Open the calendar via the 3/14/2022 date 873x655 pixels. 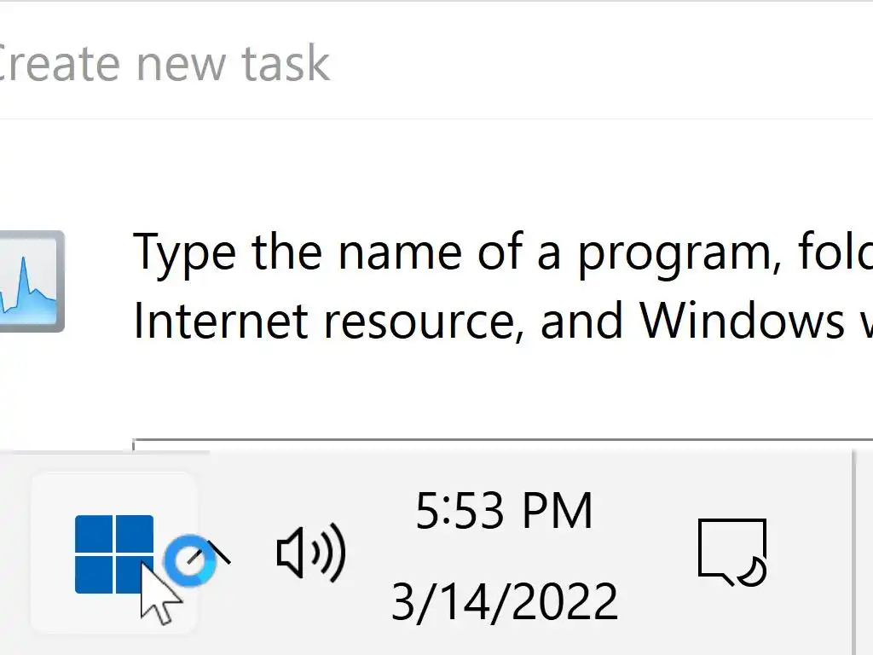[x=504, y=601]
